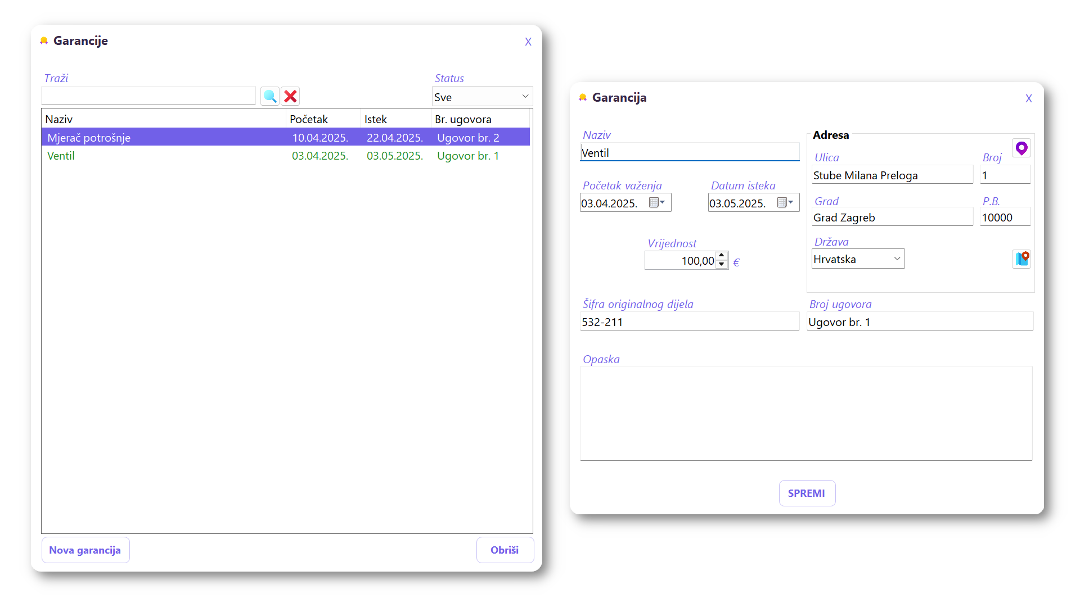The width and height of the screenshot is (1080, 607).
Task: Save with the SPREMI button
Action: pos(807,493)
